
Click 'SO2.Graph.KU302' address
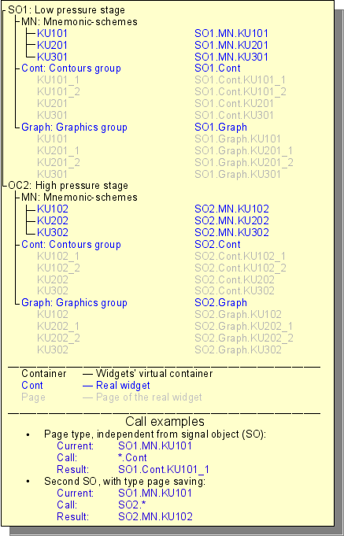pyautogui.click(x=238, y=349)
